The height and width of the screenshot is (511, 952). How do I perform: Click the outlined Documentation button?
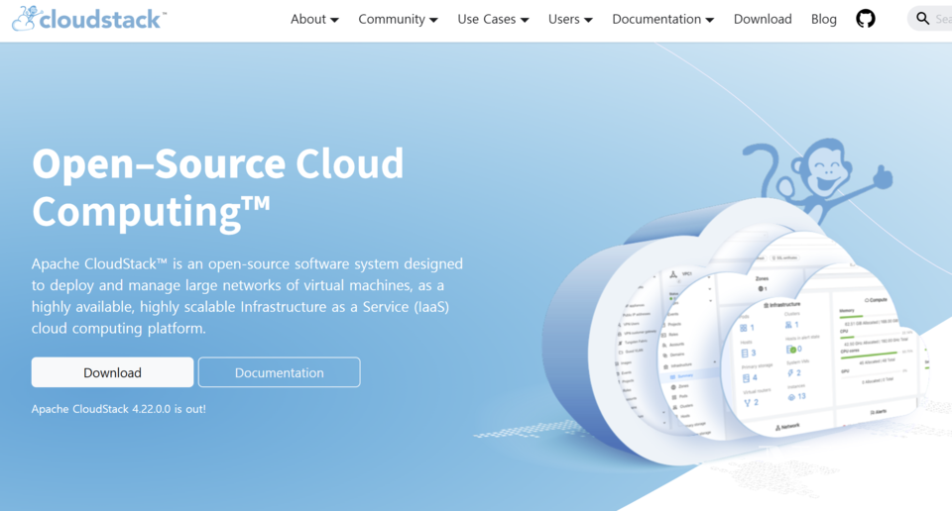coord(279,372)
